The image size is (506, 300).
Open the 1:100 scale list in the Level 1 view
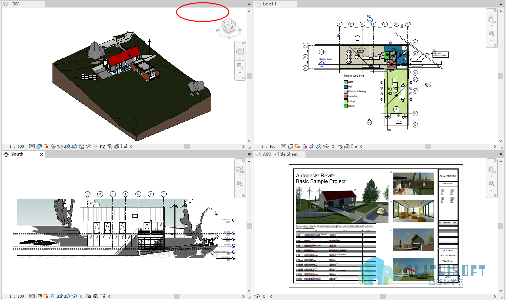pos(268,146)
